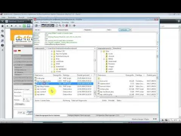Open the Verbinden history dropdown arrow
The image size is (181, 136).
(130, 30)
